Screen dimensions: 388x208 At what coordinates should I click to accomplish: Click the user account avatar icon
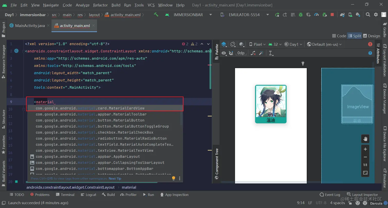384,15
